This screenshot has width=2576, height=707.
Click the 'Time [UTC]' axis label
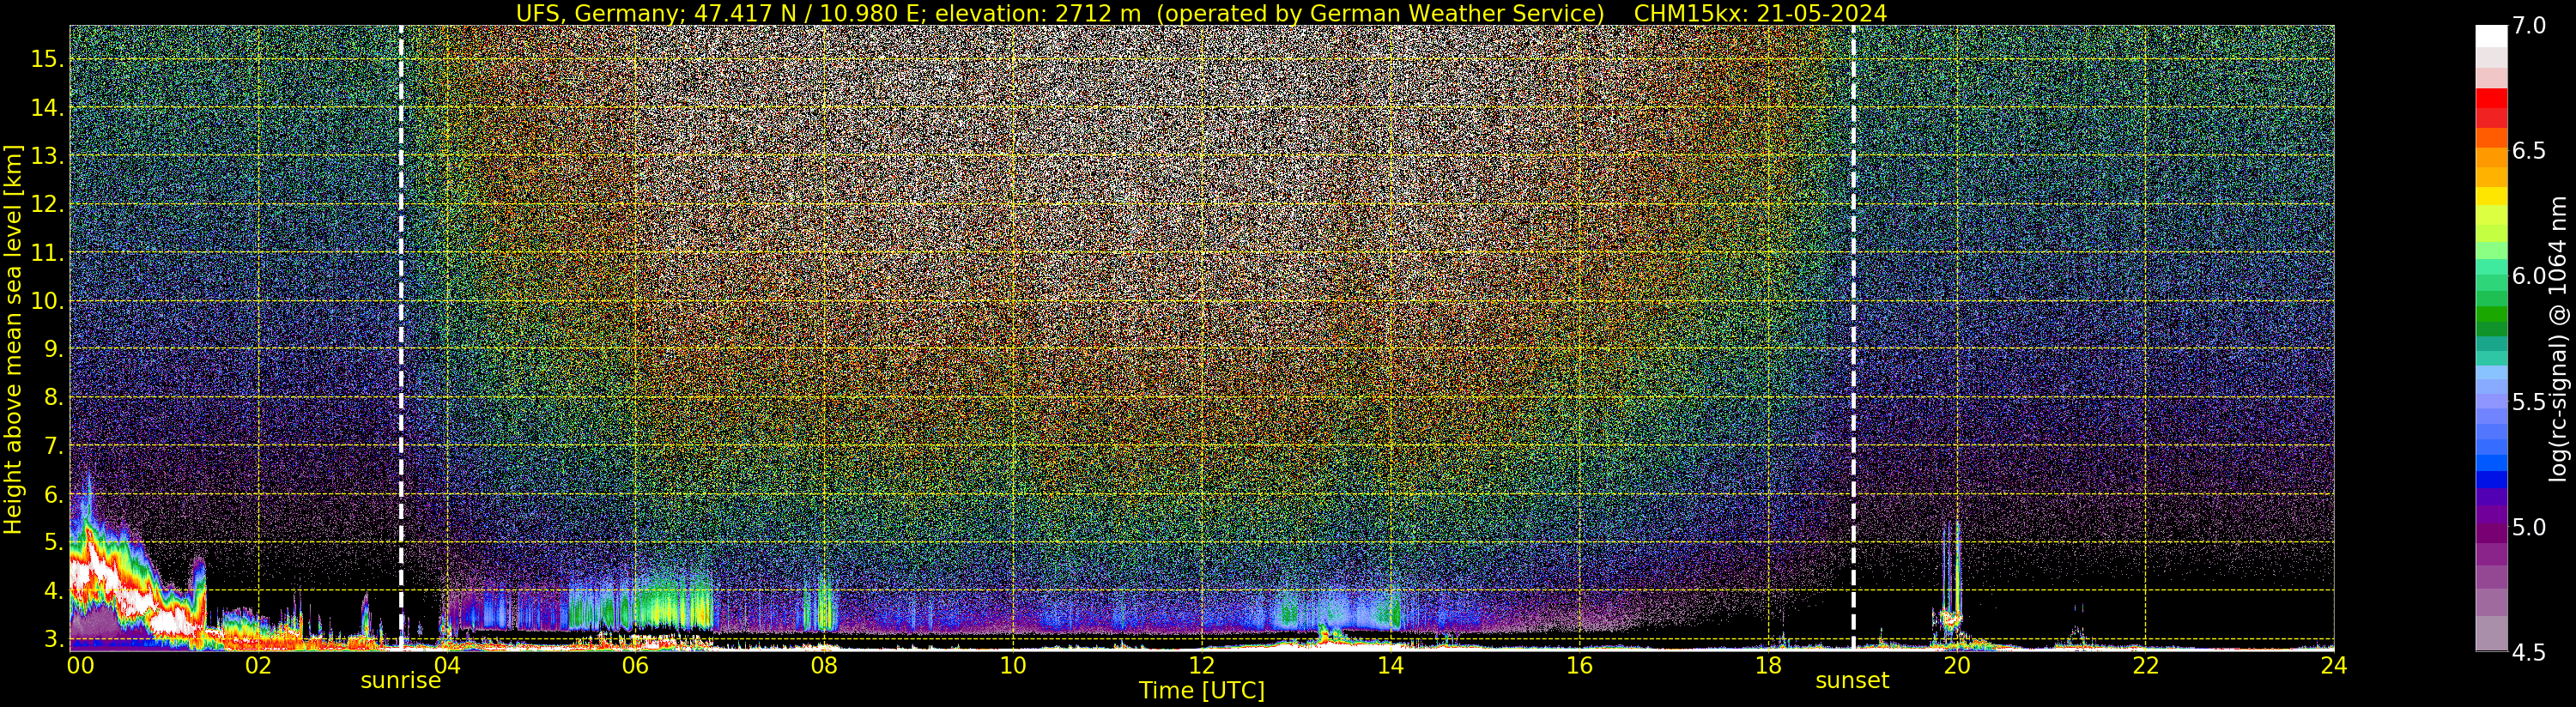pyautogui.click(x=1202, y=691)
